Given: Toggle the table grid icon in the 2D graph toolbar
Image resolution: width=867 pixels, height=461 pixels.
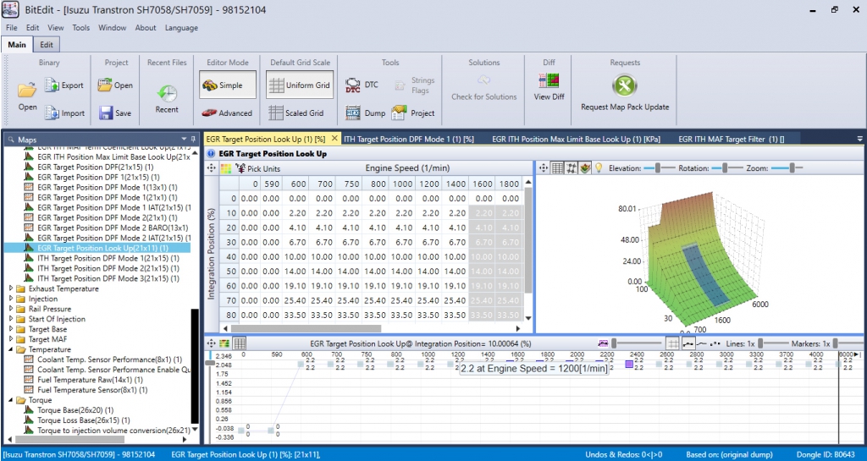Looking at the screenshot, I should point(239,343).
